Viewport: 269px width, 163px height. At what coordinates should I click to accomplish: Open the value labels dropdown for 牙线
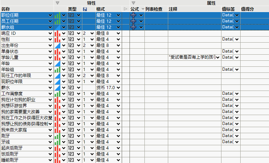(237, 142)
